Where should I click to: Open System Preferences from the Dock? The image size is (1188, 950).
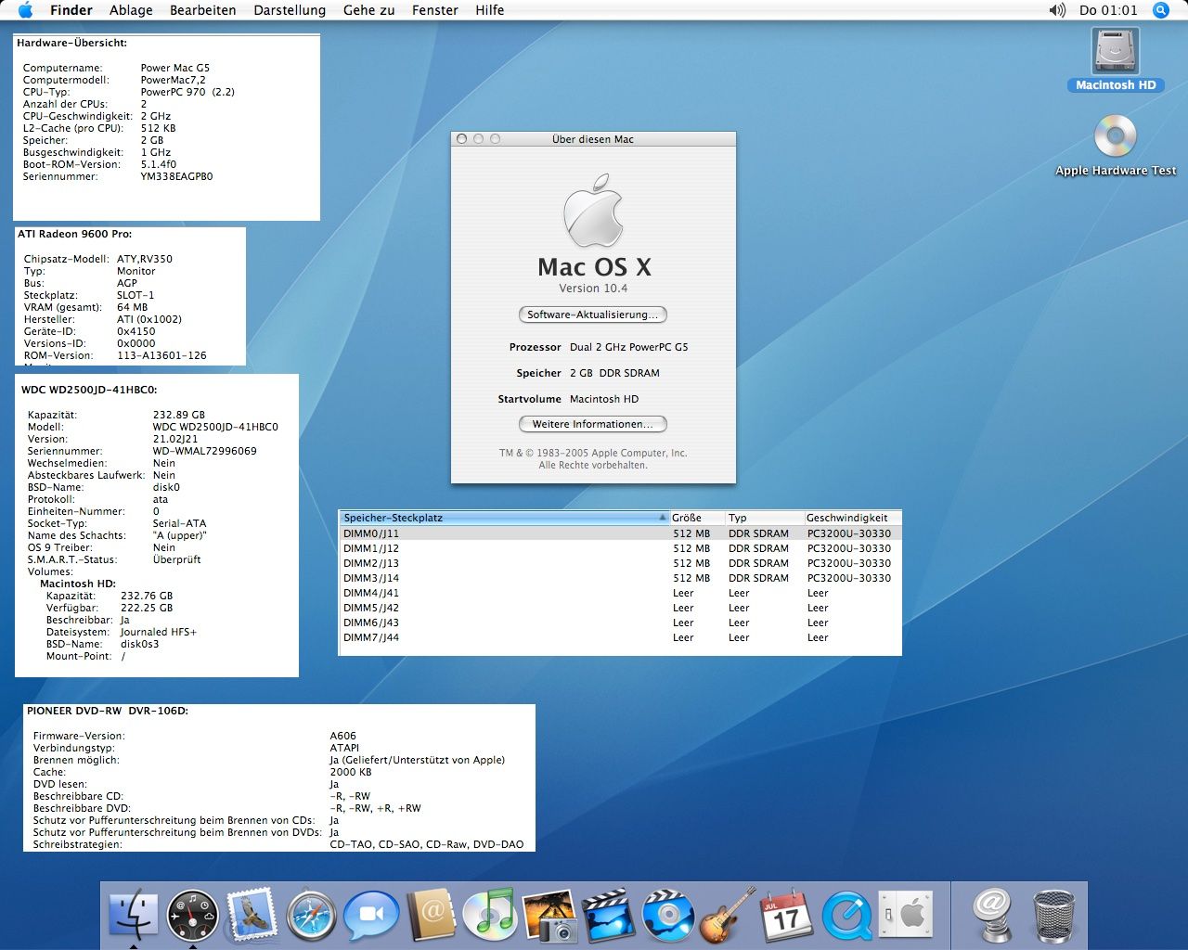[x=905, y=915]
